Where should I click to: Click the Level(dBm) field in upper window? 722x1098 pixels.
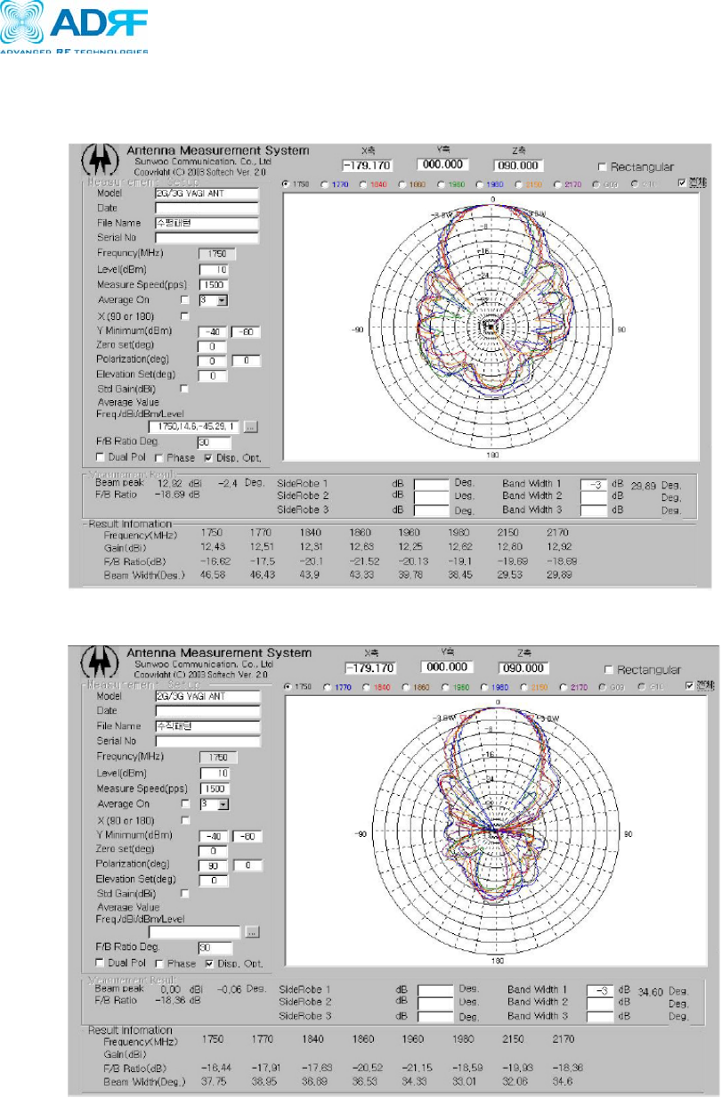point(214,269)
